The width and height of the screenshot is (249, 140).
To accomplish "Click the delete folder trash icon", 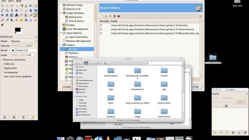I will [114, 16].
